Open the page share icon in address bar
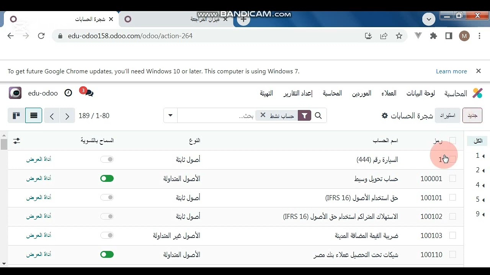Viewport: 490px width, 275px height. click(x=384, y=36)
